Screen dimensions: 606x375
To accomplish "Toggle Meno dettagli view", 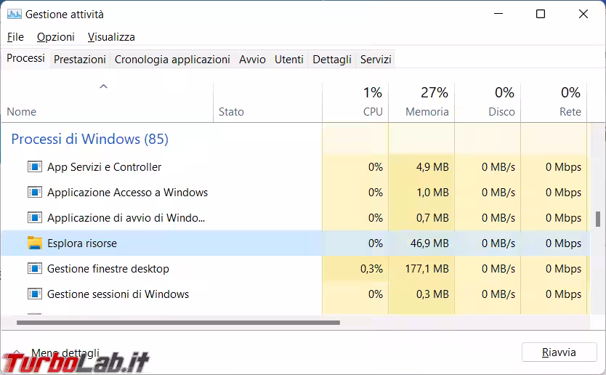I will pyautogui.click(x=64, y=352).
